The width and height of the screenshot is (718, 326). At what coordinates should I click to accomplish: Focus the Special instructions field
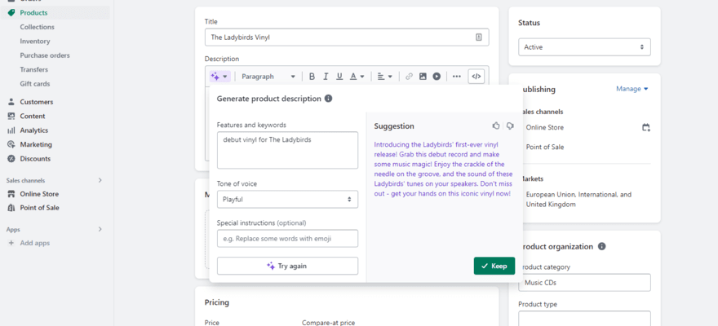[287, 239]
